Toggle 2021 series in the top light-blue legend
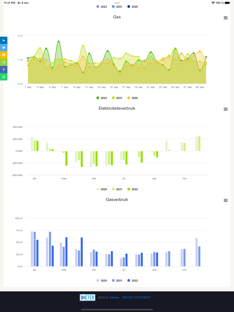This screenshot has height=312, width=234. point(117,7)
